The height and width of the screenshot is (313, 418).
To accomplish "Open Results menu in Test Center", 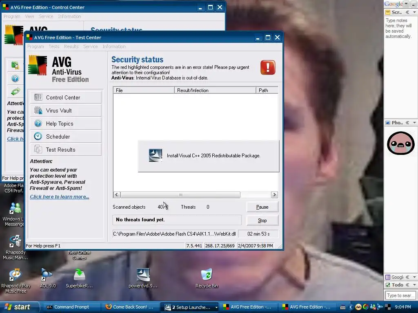I will pyautogui.click(x=71, y=46).
